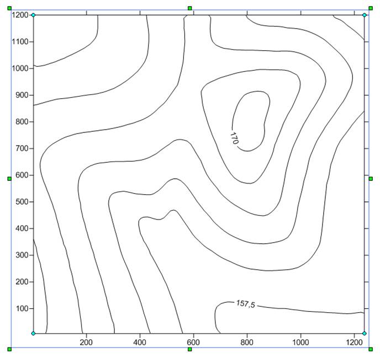Select the 170 contour label
This screenshot has height=358, width=380.
coord(234,138)
